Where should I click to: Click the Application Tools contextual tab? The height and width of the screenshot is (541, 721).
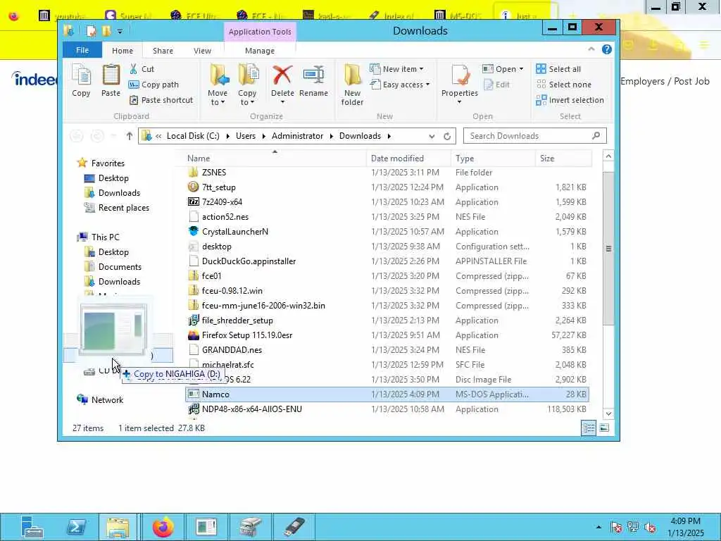coord(260,32)
